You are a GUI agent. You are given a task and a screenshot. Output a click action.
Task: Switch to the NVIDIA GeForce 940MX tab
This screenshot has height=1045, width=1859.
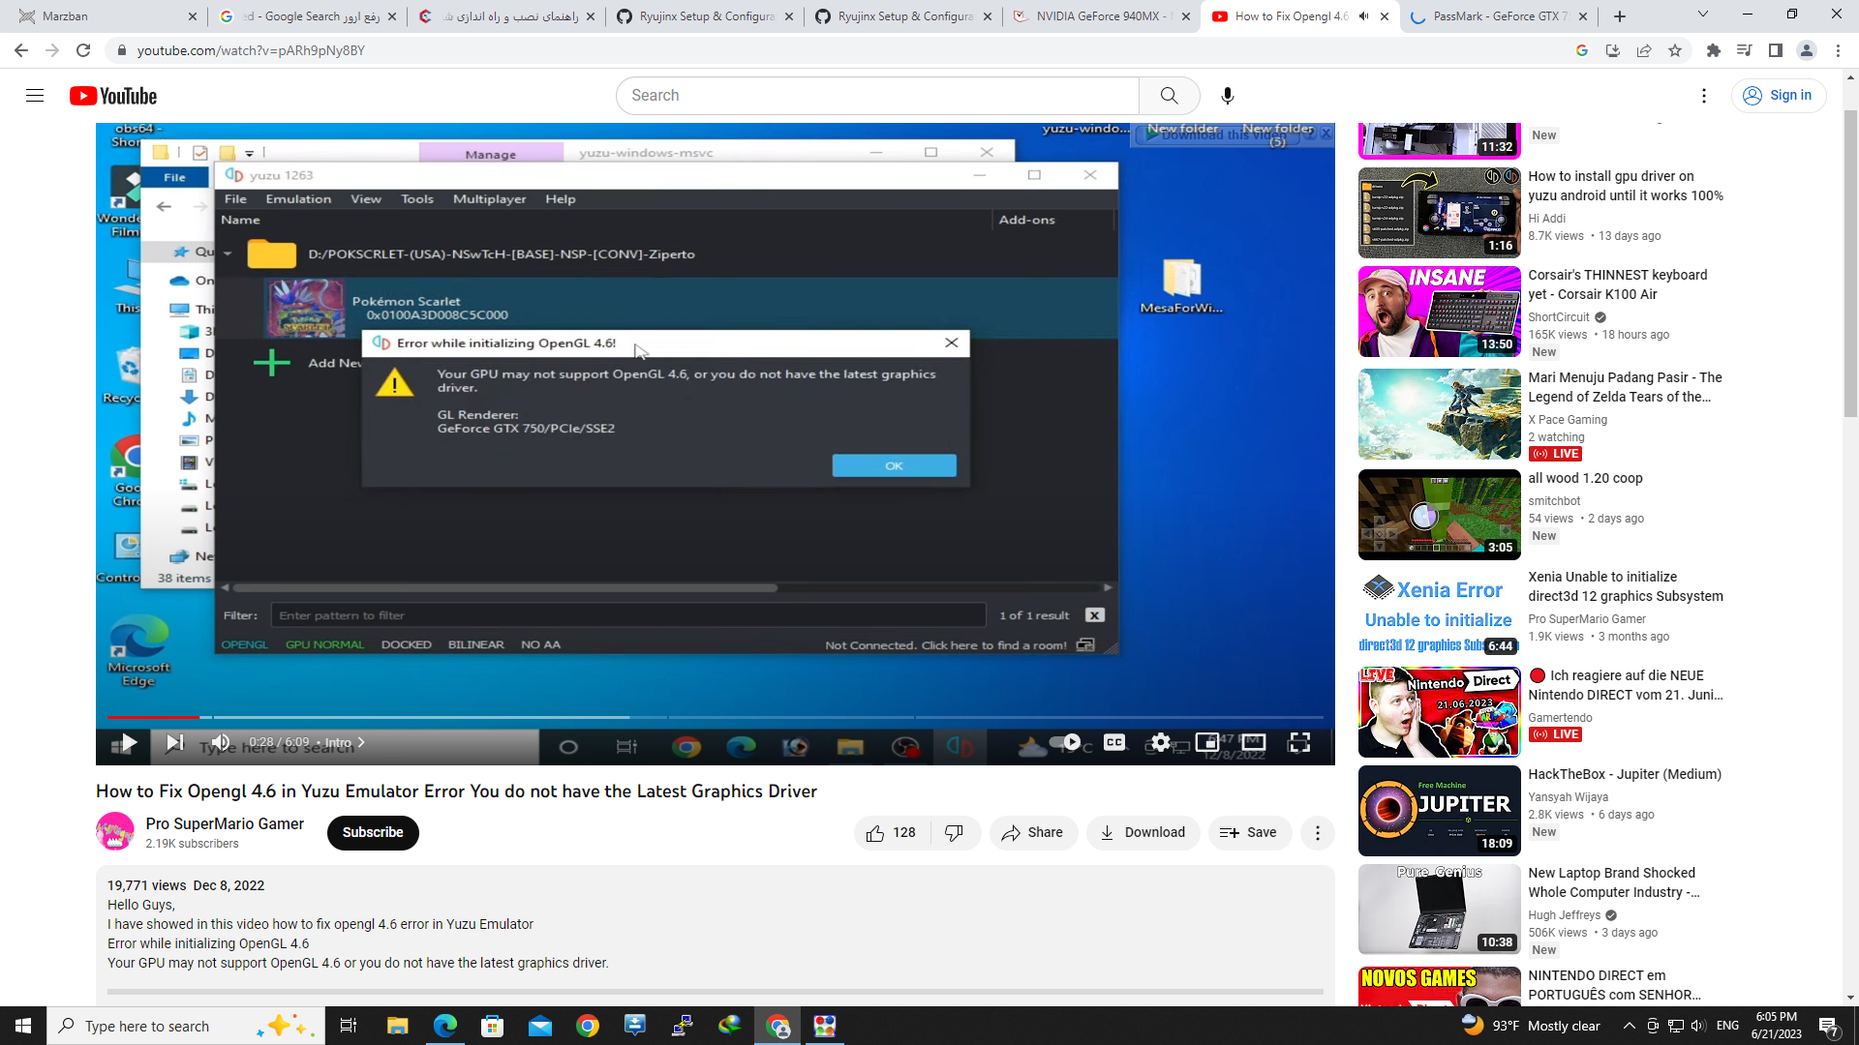tap(1100, 16)
